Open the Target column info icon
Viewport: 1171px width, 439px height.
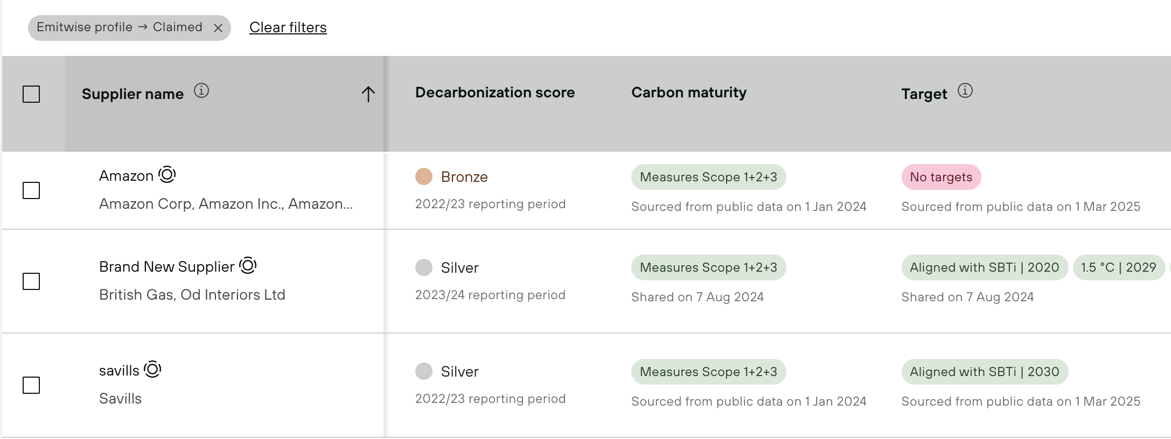point(965,90)
